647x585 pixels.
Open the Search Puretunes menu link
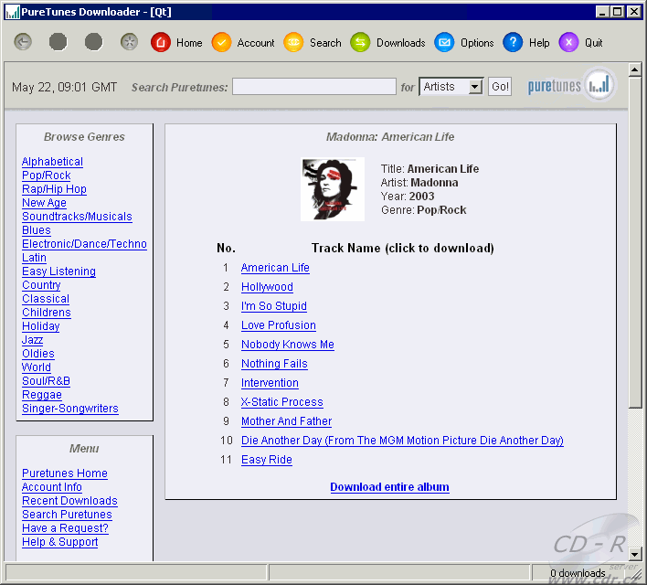click(68, 515)
